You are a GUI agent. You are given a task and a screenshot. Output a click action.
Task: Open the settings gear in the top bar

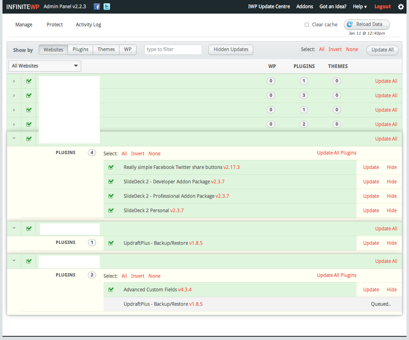pyautogui.click(x=400, y=7)
